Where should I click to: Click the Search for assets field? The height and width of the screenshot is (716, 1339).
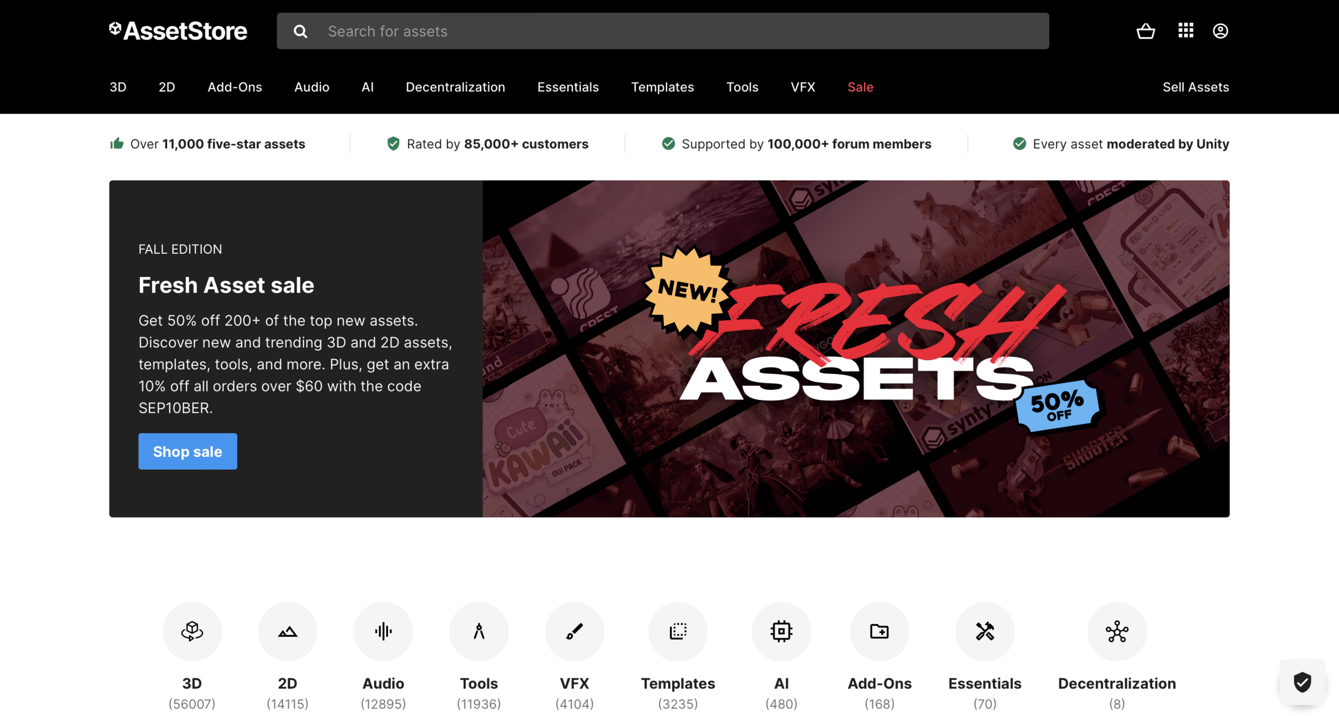tap(663, 31)
